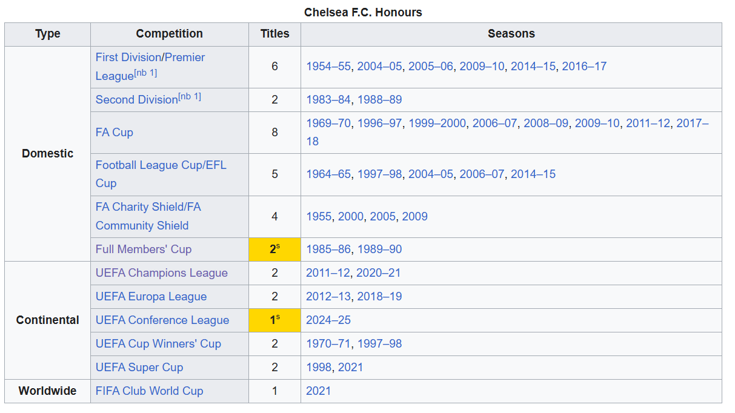Click the yellow highlighted 2 titles cell

click(x=274, y=249)
